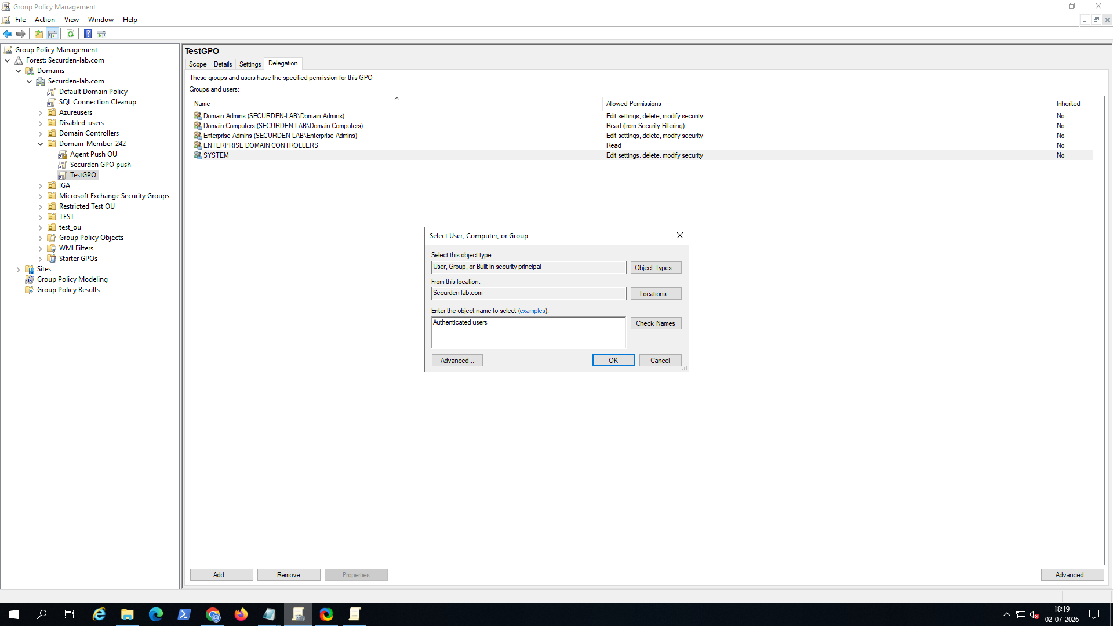Switch to the Scope tab
1113x626 pixels.
[198, 64]
